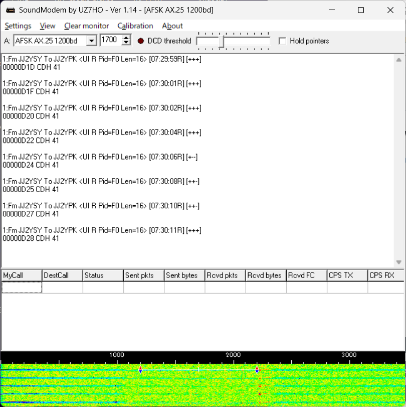Click the packet line timestamped 07:30:01R
The height and width of the screenshot is (407, 406).
pos(102,84)
